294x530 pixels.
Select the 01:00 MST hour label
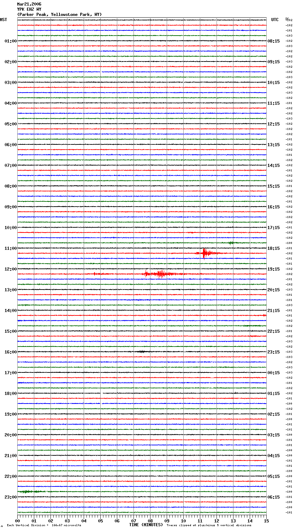coord(11,41)
